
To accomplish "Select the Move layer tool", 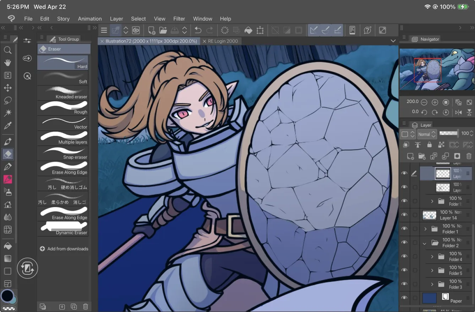I will click(8, 88).
